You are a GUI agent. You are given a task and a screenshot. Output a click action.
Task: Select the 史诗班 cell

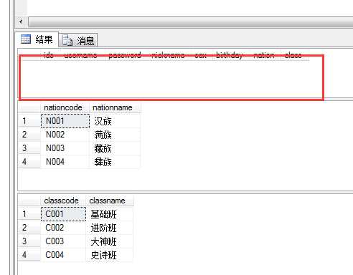(109, 255)
